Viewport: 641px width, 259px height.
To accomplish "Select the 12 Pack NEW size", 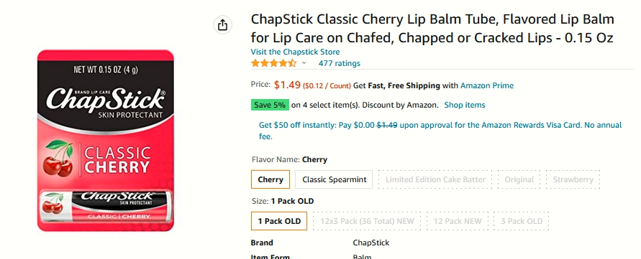I will pyautogui.click(x=458, y=221).
